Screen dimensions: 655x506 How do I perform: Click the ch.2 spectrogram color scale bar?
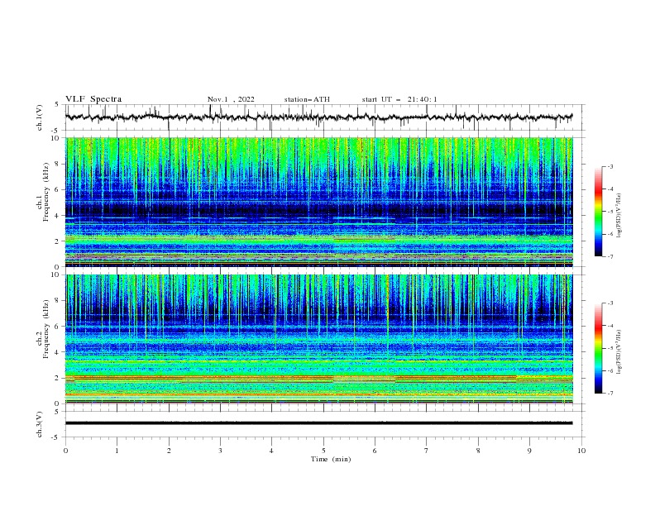[x=598, y=348]
